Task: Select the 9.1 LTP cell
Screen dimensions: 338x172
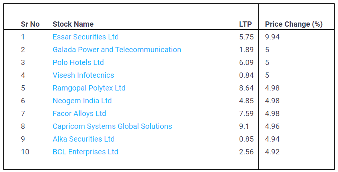Action: click(244, 126)
